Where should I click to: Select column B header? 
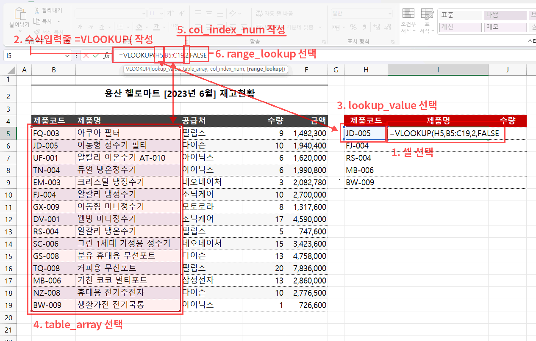53,70
